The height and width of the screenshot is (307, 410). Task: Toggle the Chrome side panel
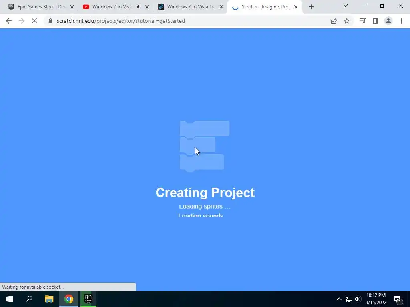tap(376, 21)
